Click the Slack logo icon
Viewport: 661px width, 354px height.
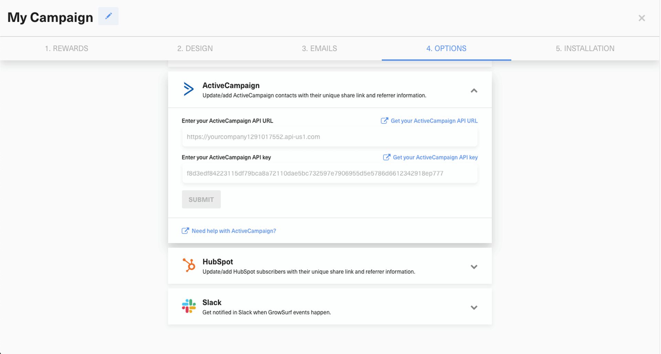pyautogui.click(x=189, y=306)
